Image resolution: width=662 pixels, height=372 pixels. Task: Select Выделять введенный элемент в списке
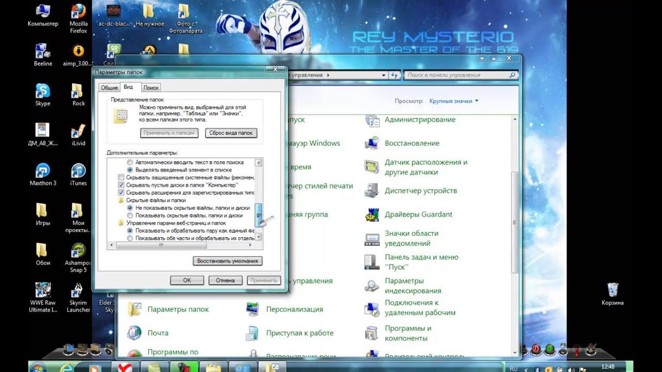[x=130, y=169]
